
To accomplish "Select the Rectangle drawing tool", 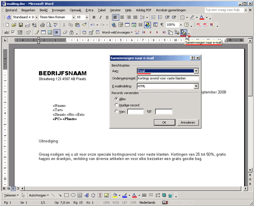I will pyautogui.click(x=66, y=195).
